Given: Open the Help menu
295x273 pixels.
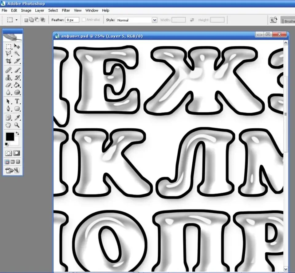Looking at the screenshot, I should [x=105, y=10].
